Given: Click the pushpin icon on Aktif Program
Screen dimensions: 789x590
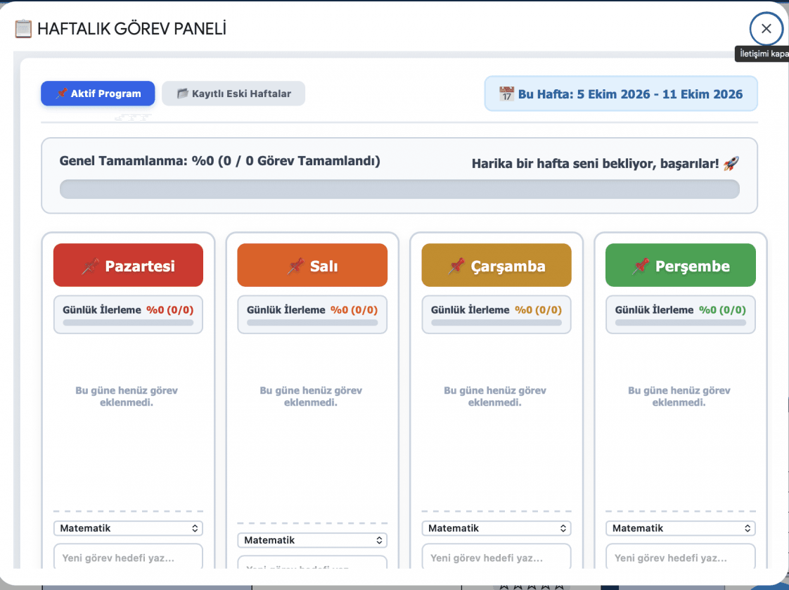Looking at the screenshot, I should pos(61,93).
